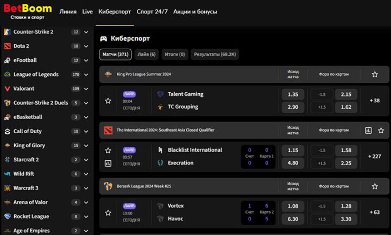Switch to the Live menu item

tap(87, 11)
